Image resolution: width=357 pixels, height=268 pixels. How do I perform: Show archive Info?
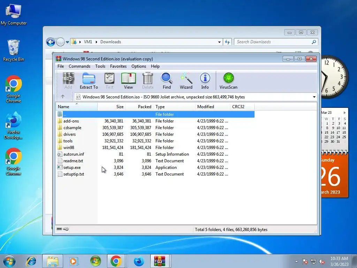coord(205,81)
